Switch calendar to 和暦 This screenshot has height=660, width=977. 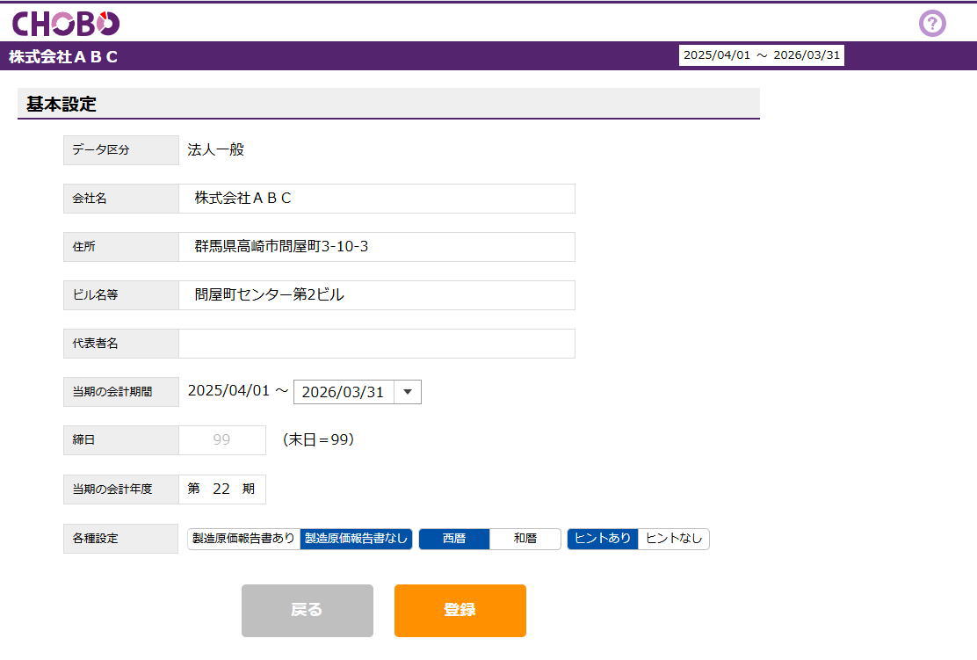[x=525, y=539]
